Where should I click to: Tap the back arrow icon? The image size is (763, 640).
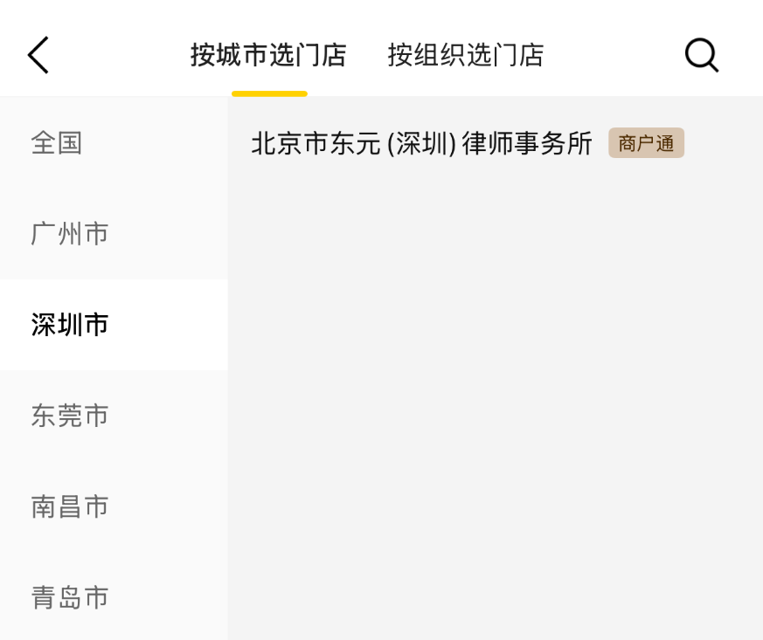tap(38, 55)
